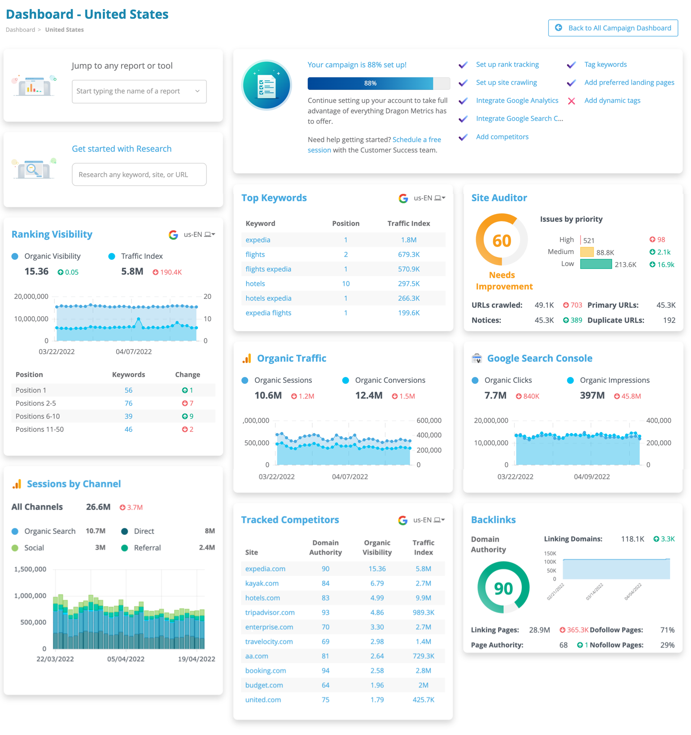Click checkmark beside Integrate Google Search Console
The image size is (691, 735).
pos(463,118)
